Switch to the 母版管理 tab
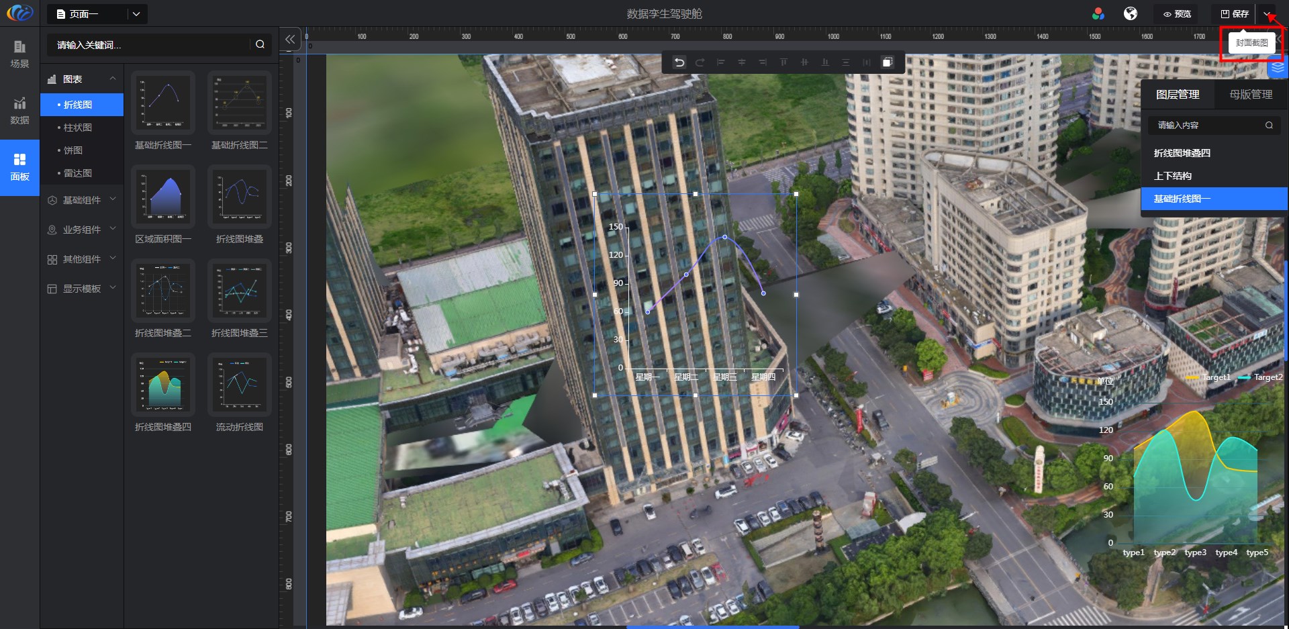This screenshot has height=629, width=1289. coord(1250,95)
